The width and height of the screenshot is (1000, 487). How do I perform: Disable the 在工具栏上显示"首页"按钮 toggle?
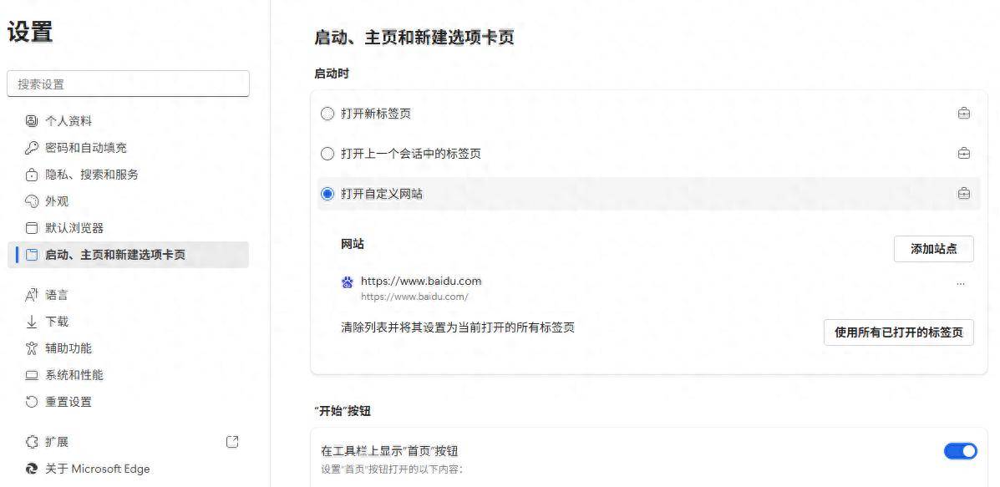(x=960, y=450)
